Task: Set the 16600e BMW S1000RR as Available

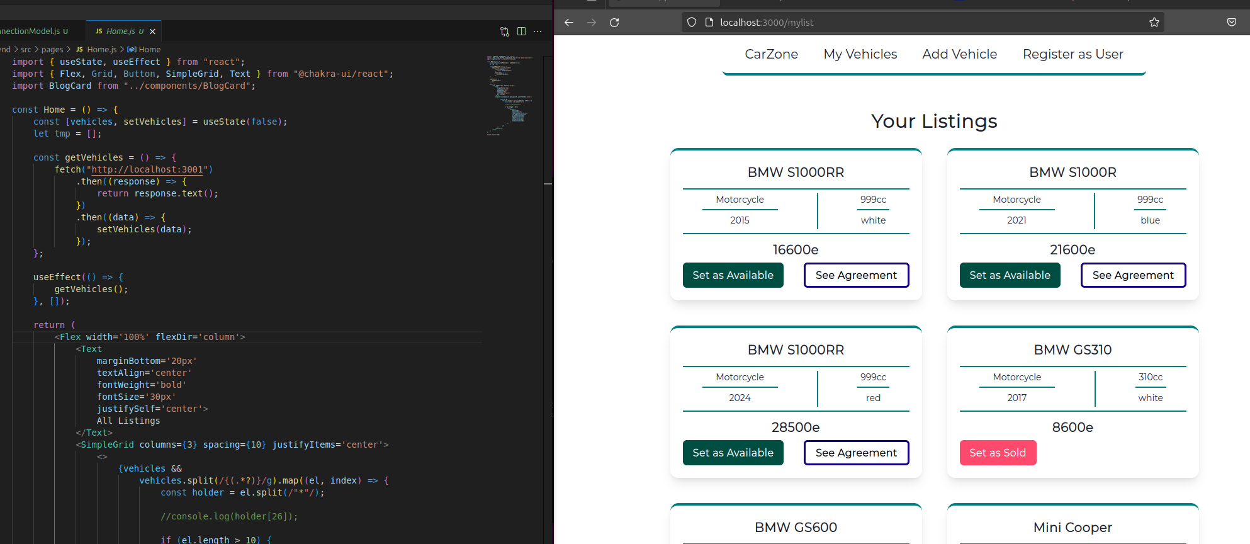Action: click(x=733, y=275)
